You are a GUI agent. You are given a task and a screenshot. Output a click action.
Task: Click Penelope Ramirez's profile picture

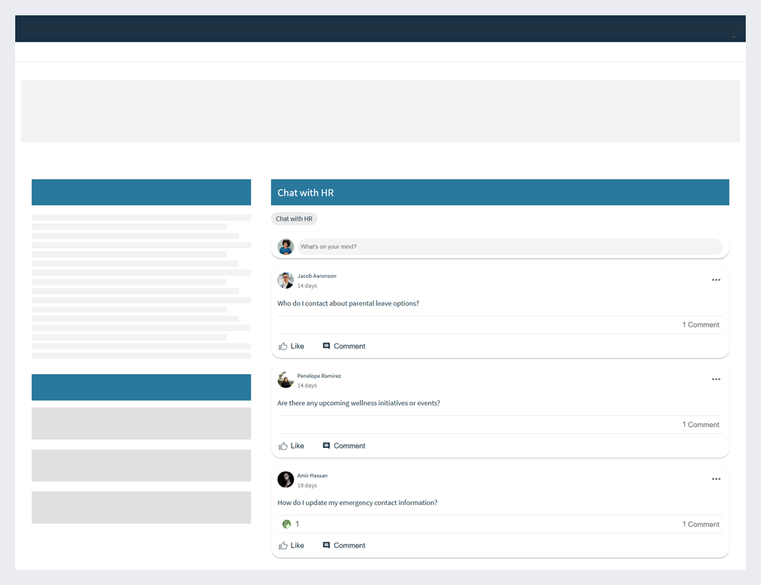[x=285, y=379]
